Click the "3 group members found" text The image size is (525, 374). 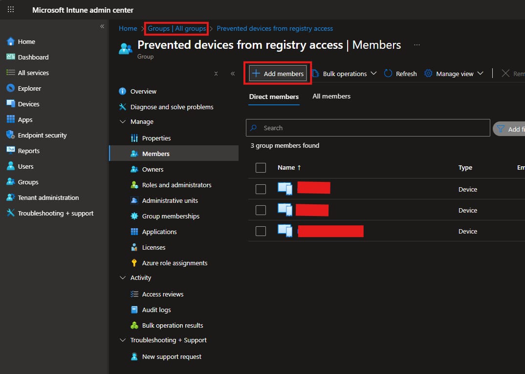(x=285, y=146)
